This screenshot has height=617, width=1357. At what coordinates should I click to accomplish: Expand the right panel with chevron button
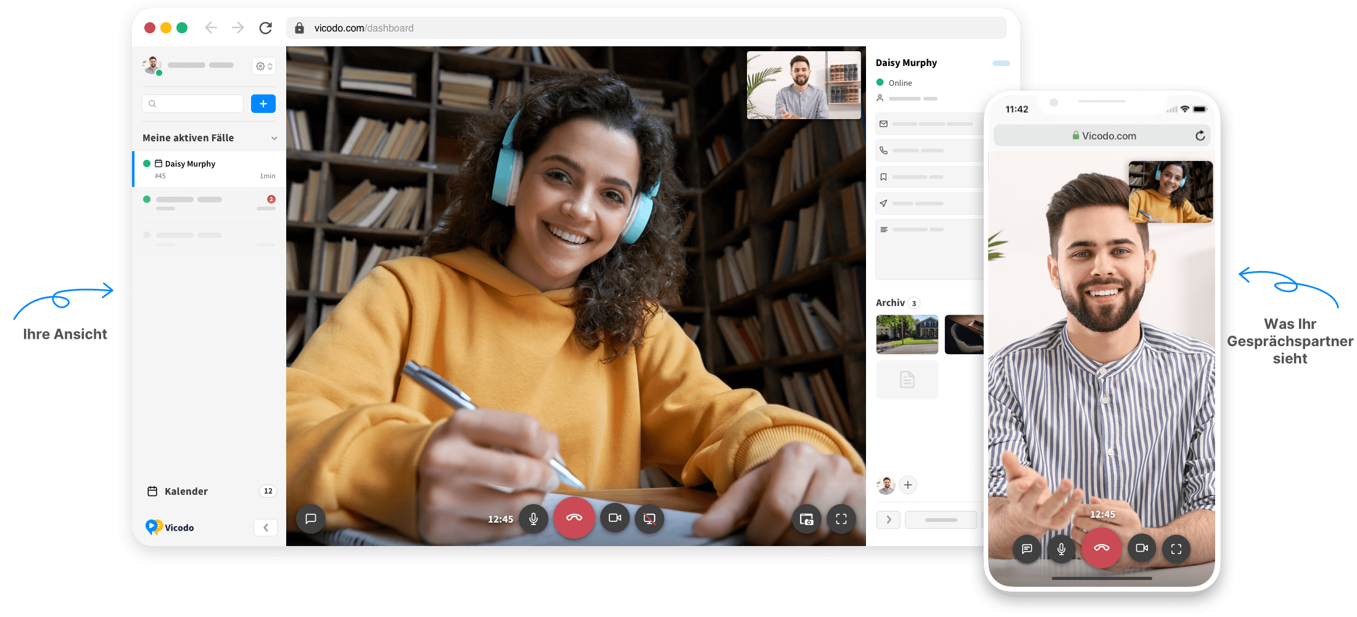tap(888, 520)
